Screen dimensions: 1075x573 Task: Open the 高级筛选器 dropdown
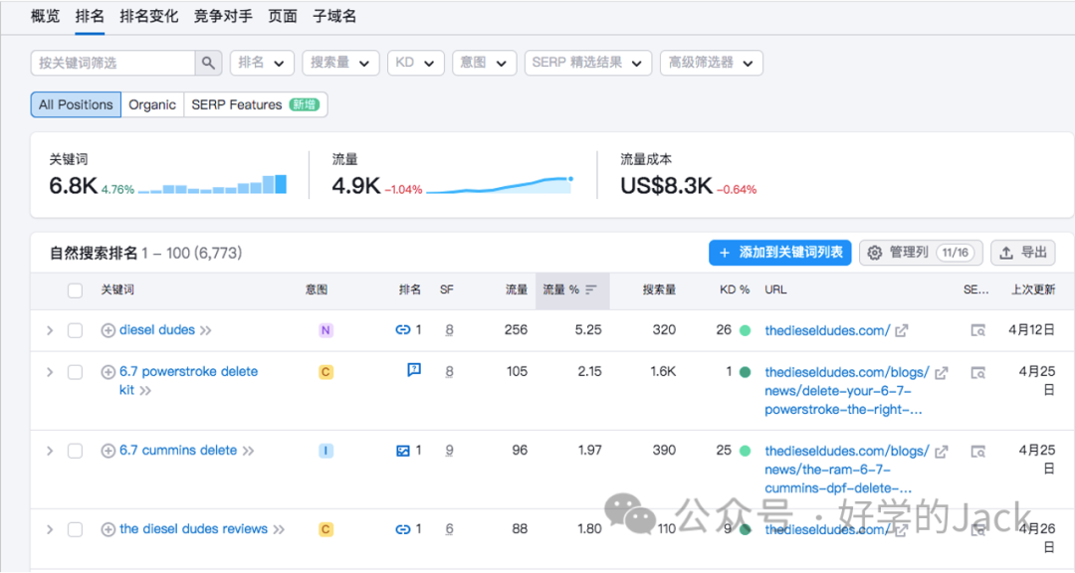click(712, 63)
